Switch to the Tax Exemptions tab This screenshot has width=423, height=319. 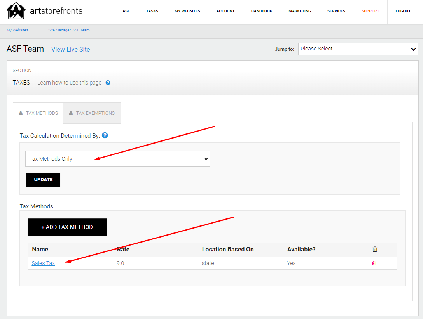tap(92, 113)
